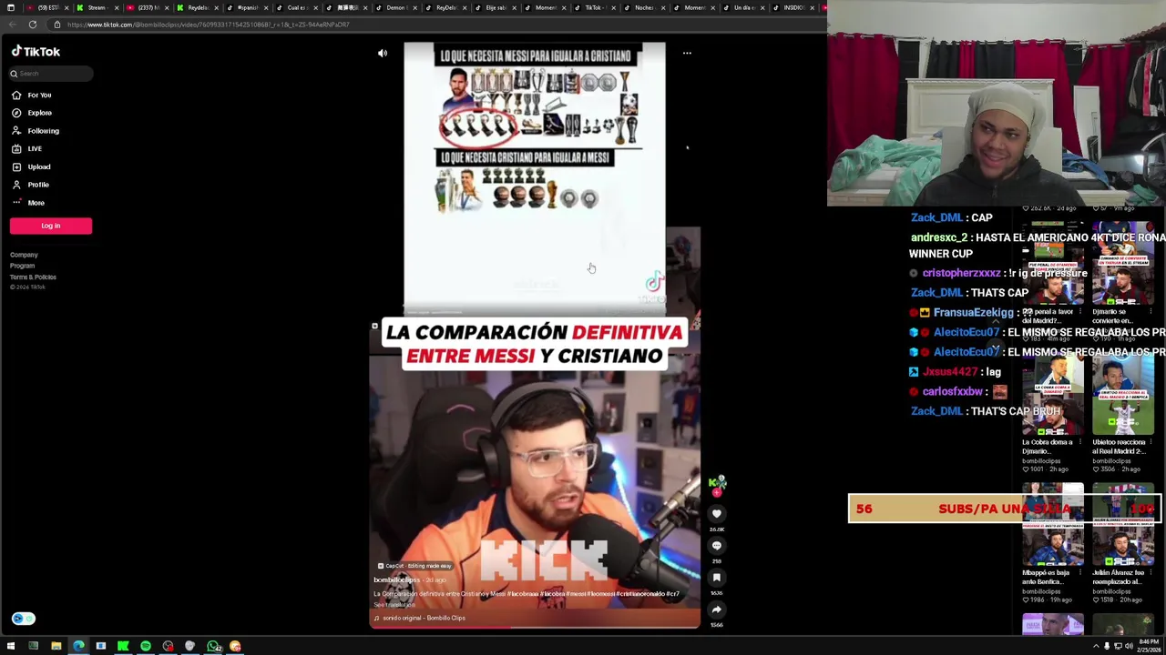Switch to the Noches browser tab
The height and width of the screenshot is (655, 1166).
(x=644, y=7)
